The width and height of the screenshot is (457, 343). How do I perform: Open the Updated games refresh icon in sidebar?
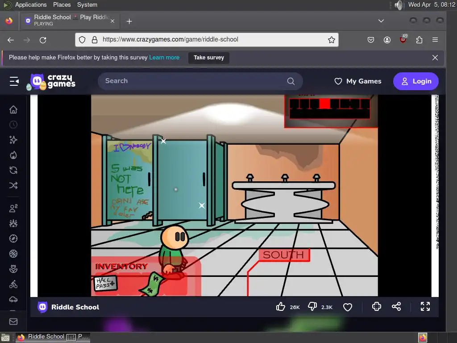13,170
